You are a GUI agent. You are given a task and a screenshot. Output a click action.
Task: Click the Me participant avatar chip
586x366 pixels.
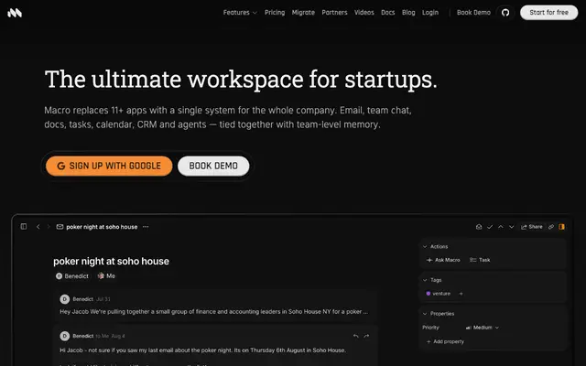pos(106,276)
